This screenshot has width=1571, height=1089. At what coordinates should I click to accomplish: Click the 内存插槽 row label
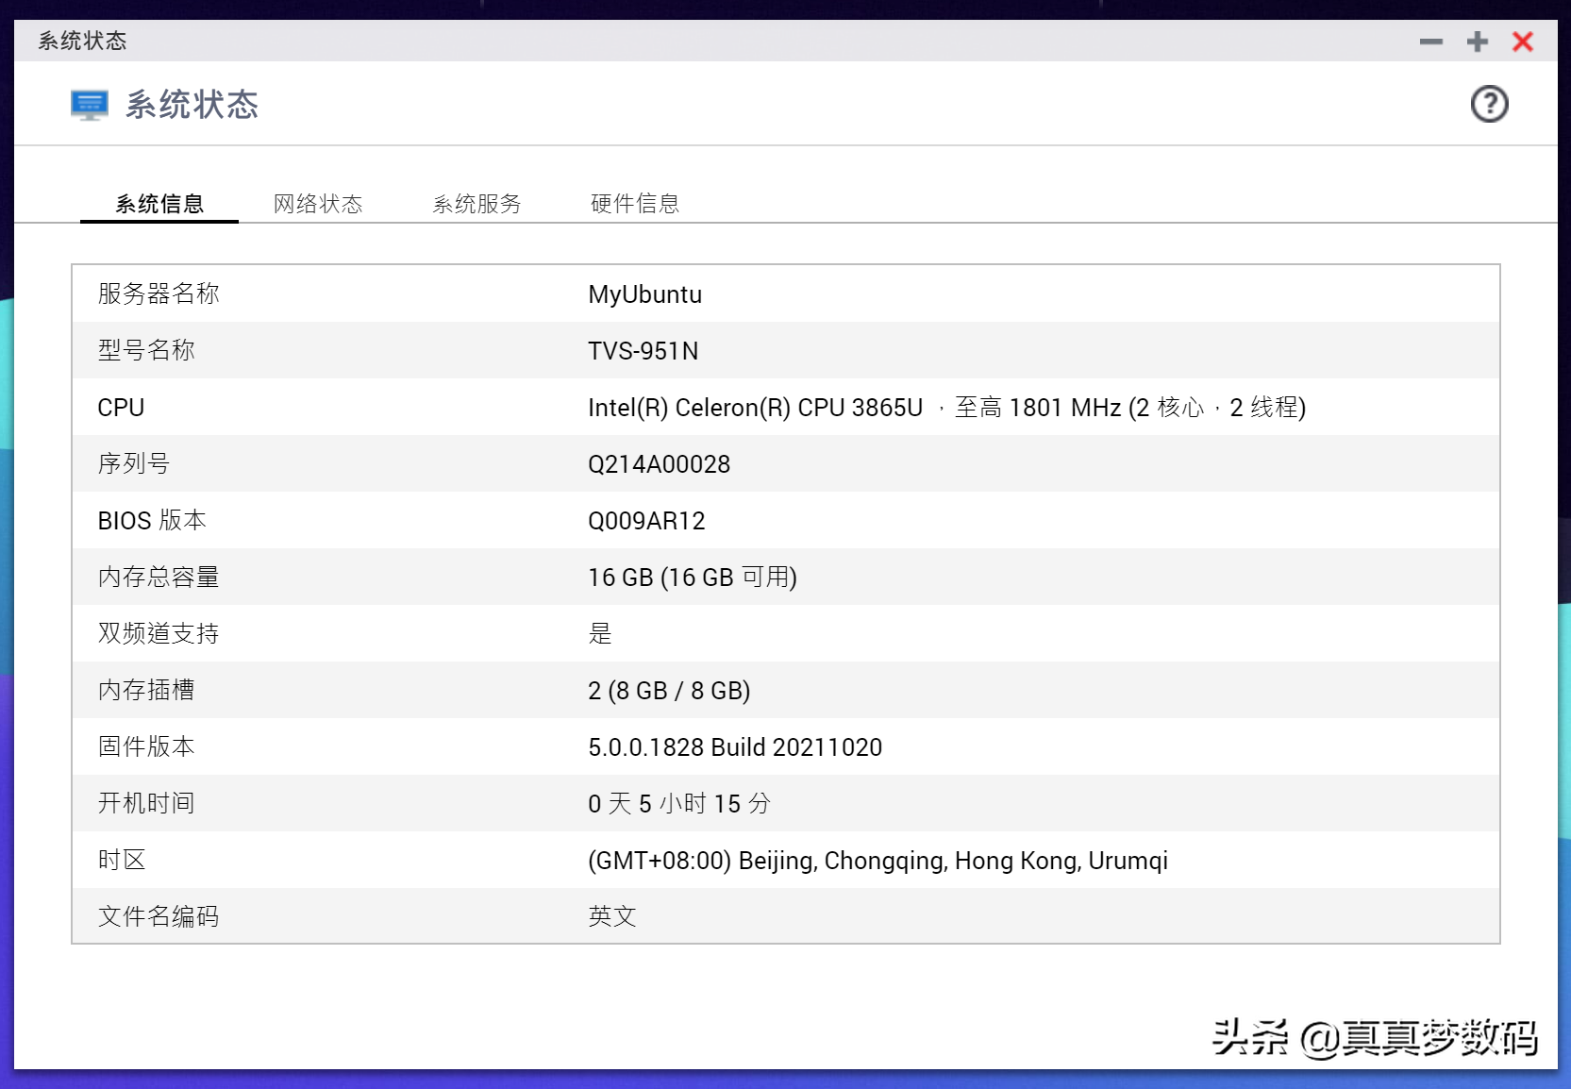(146, 691)
